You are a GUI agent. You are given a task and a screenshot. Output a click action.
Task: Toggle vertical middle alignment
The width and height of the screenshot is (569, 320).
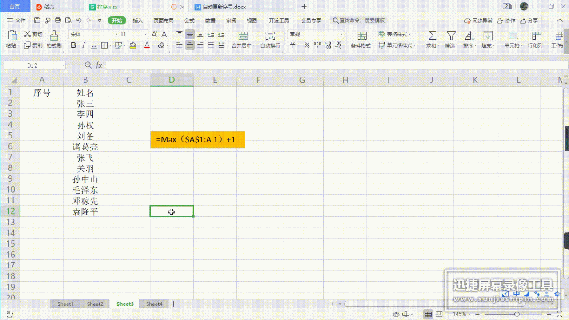coord(190,34)
